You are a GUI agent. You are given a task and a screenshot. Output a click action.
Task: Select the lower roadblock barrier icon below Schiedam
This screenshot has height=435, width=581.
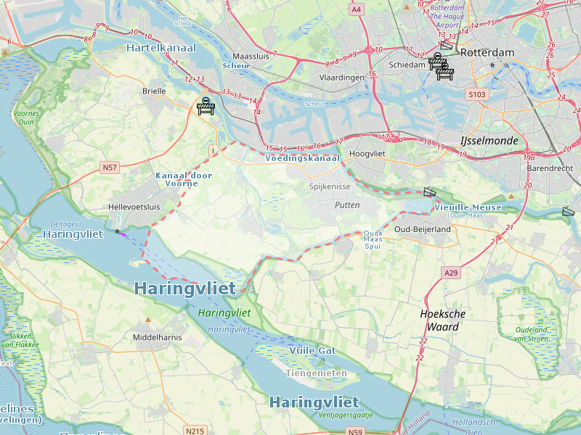(445, 71)
